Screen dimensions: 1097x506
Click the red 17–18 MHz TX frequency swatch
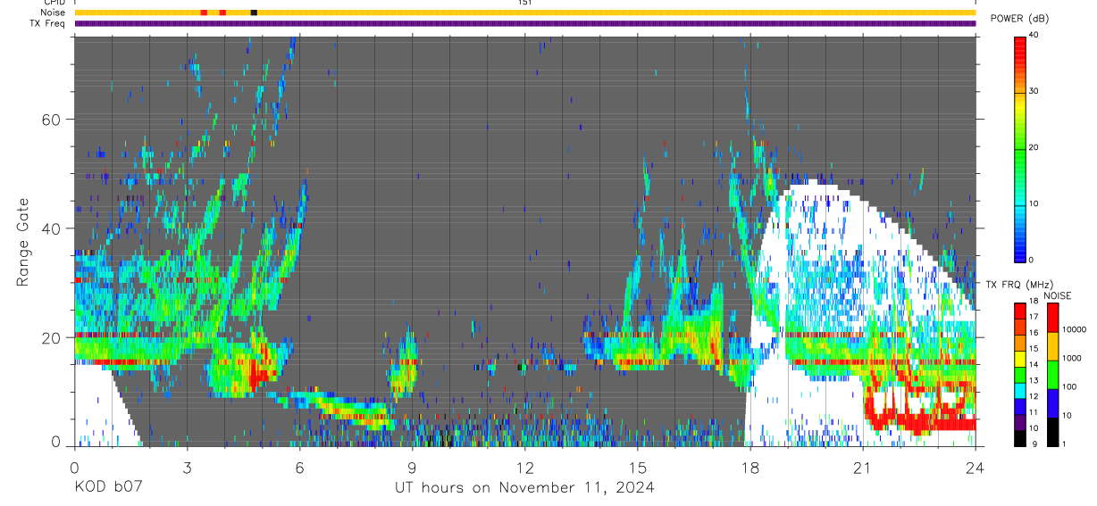click(x=1020, y=311)
